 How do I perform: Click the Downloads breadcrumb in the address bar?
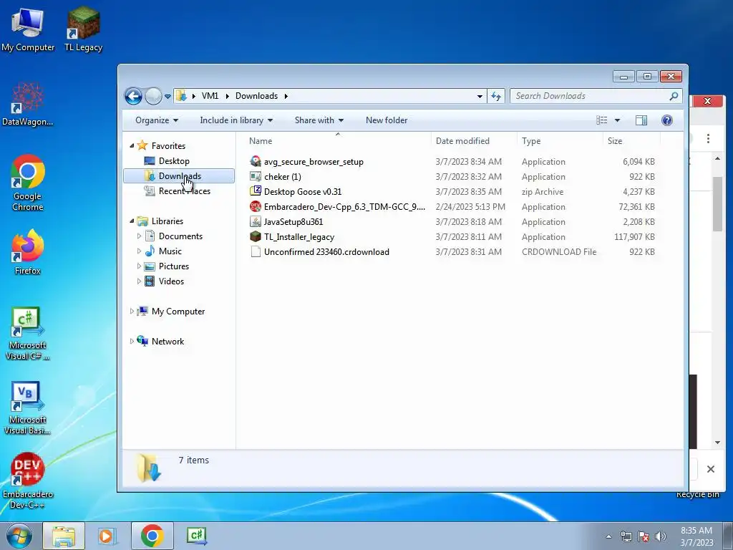pos(256,96)
